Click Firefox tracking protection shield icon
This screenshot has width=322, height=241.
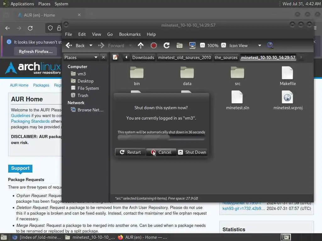tap(50, 28)
